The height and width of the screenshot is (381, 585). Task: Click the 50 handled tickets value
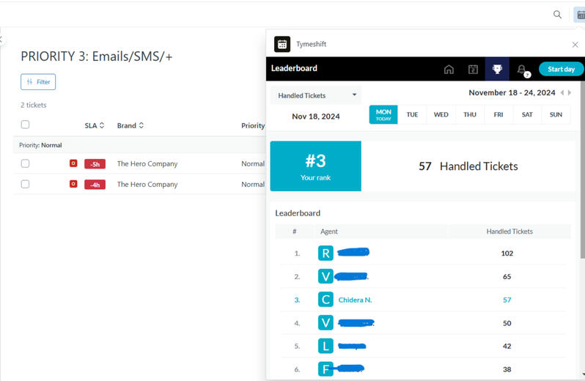coord(507,323)
